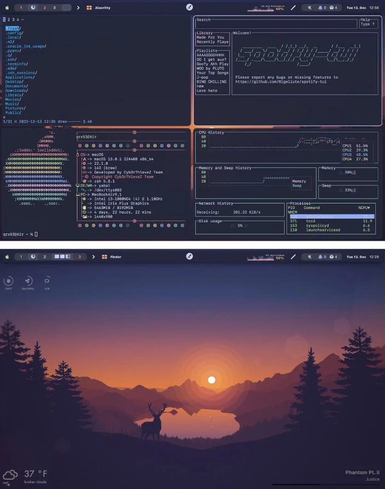Click the pen icon in the Finder bar
385x489 pixels.
[293, 256]
